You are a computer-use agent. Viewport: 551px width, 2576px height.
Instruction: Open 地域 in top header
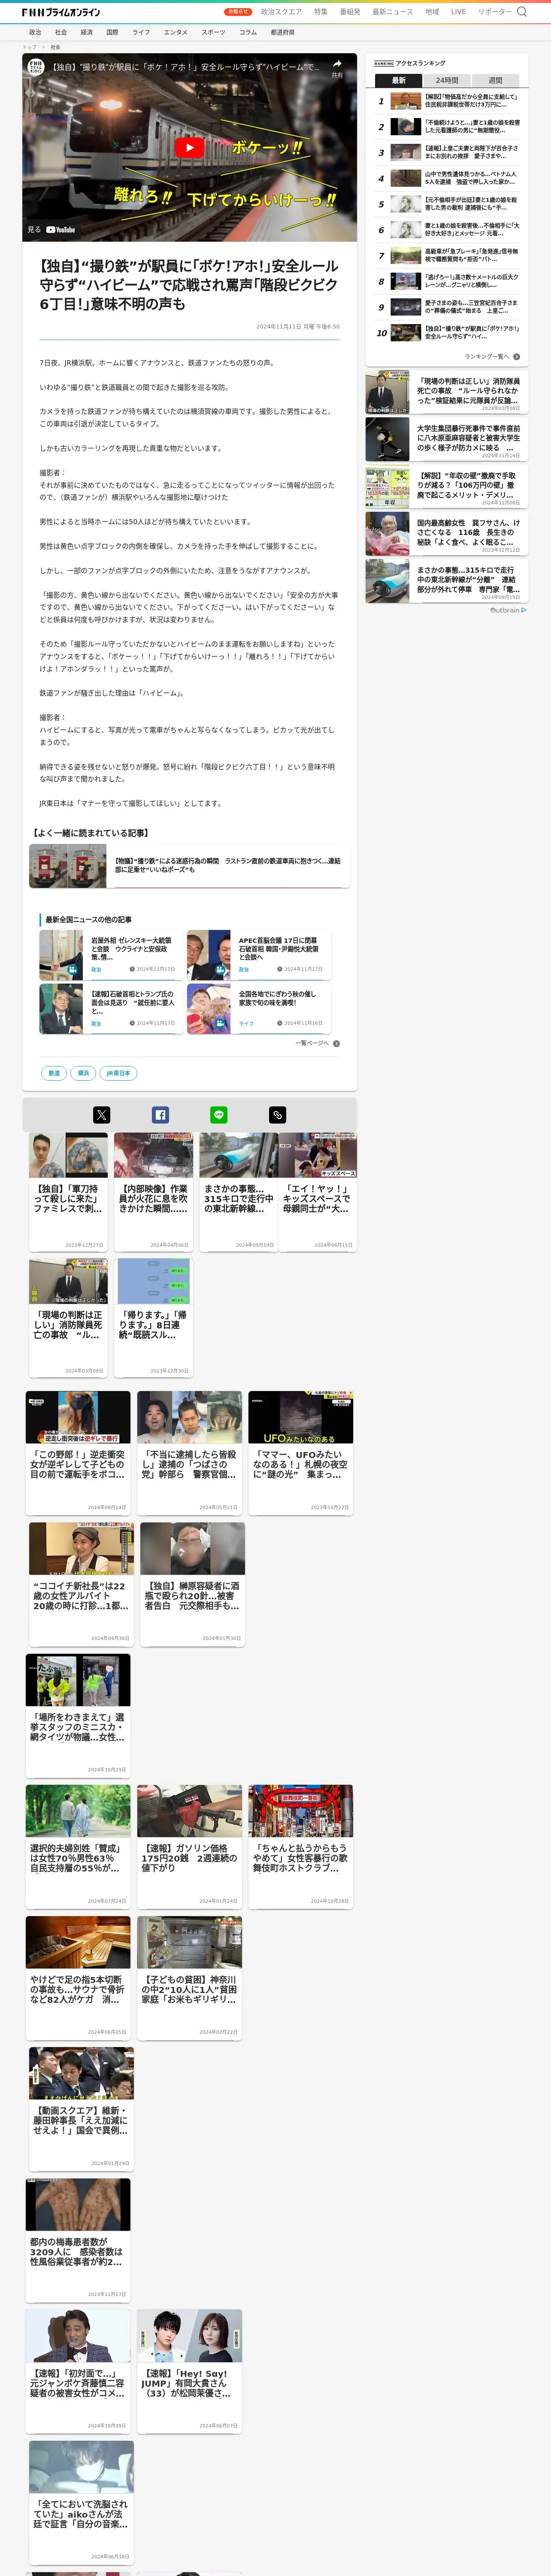coord(432,12)
